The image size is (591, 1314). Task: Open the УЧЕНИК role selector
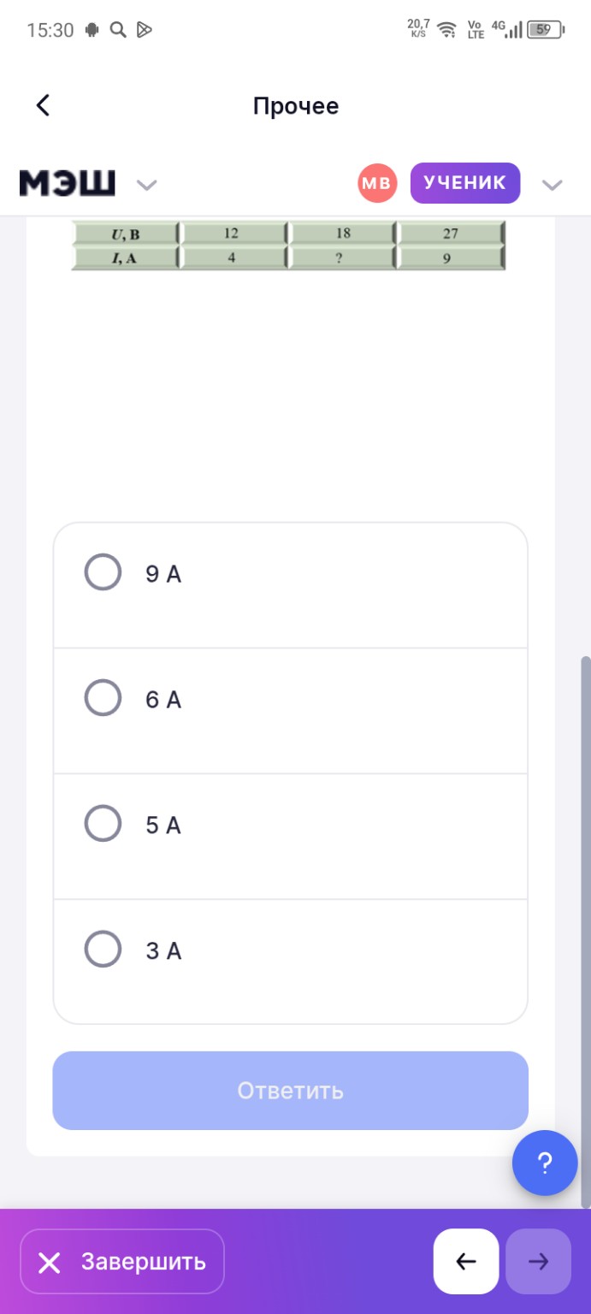coord(464,183)
